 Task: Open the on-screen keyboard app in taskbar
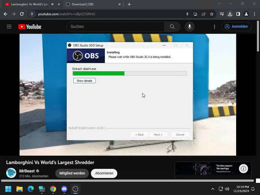(42, 189)
